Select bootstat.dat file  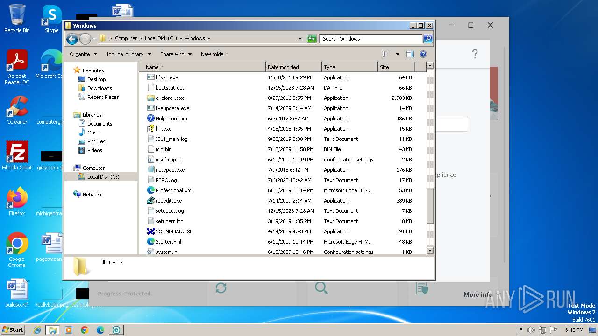[170, 88]
